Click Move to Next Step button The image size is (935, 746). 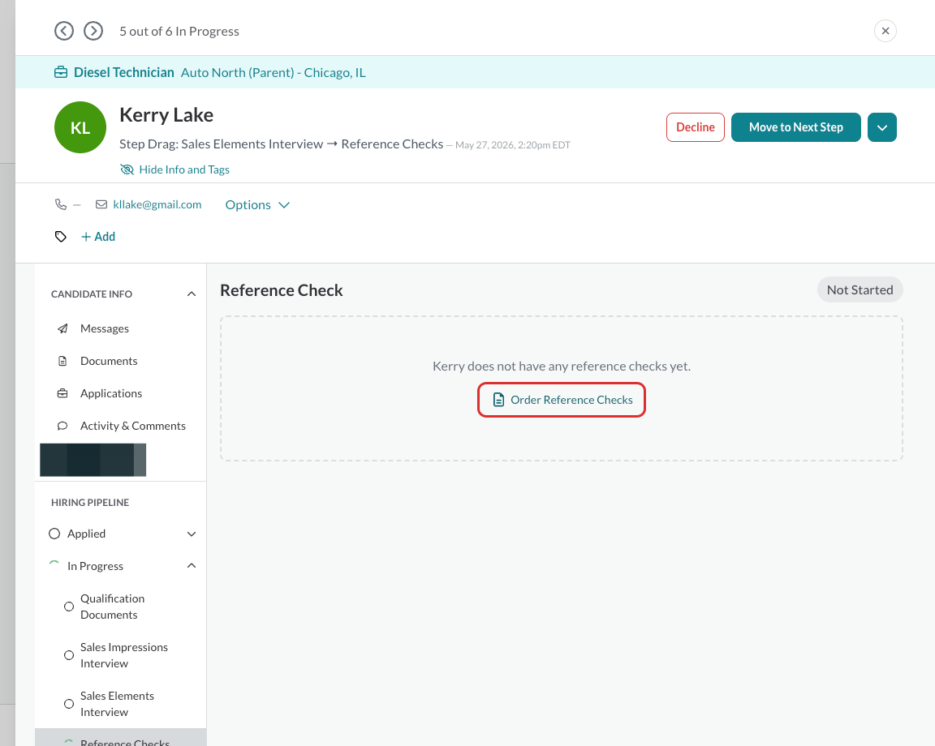(795, 127)
